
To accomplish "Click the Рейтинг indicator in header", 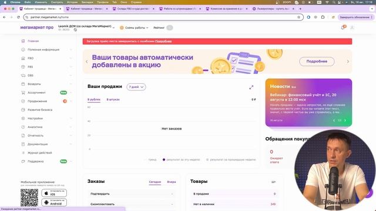I will [x=163, y=28].
